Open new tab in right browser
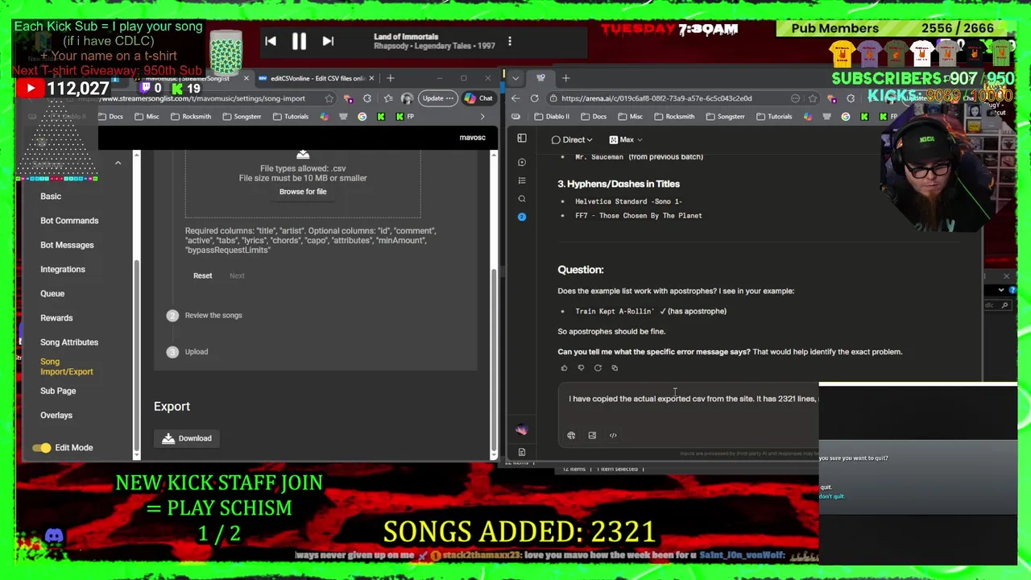 click(565, 78)
